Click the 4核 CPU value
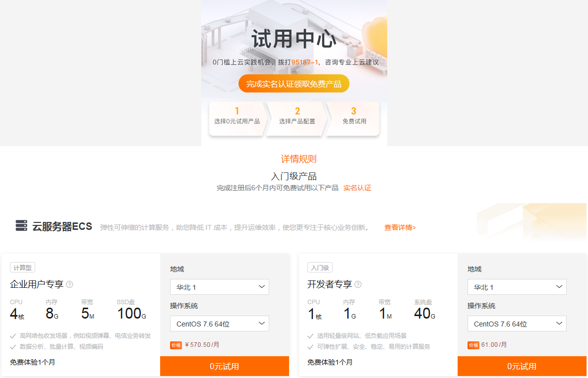The image size is (588, 378). (17, 314)
